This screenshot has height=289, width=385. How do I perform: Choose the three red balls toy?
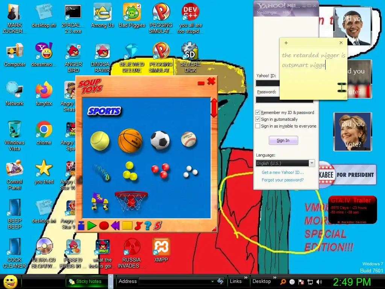coord(160,171)
